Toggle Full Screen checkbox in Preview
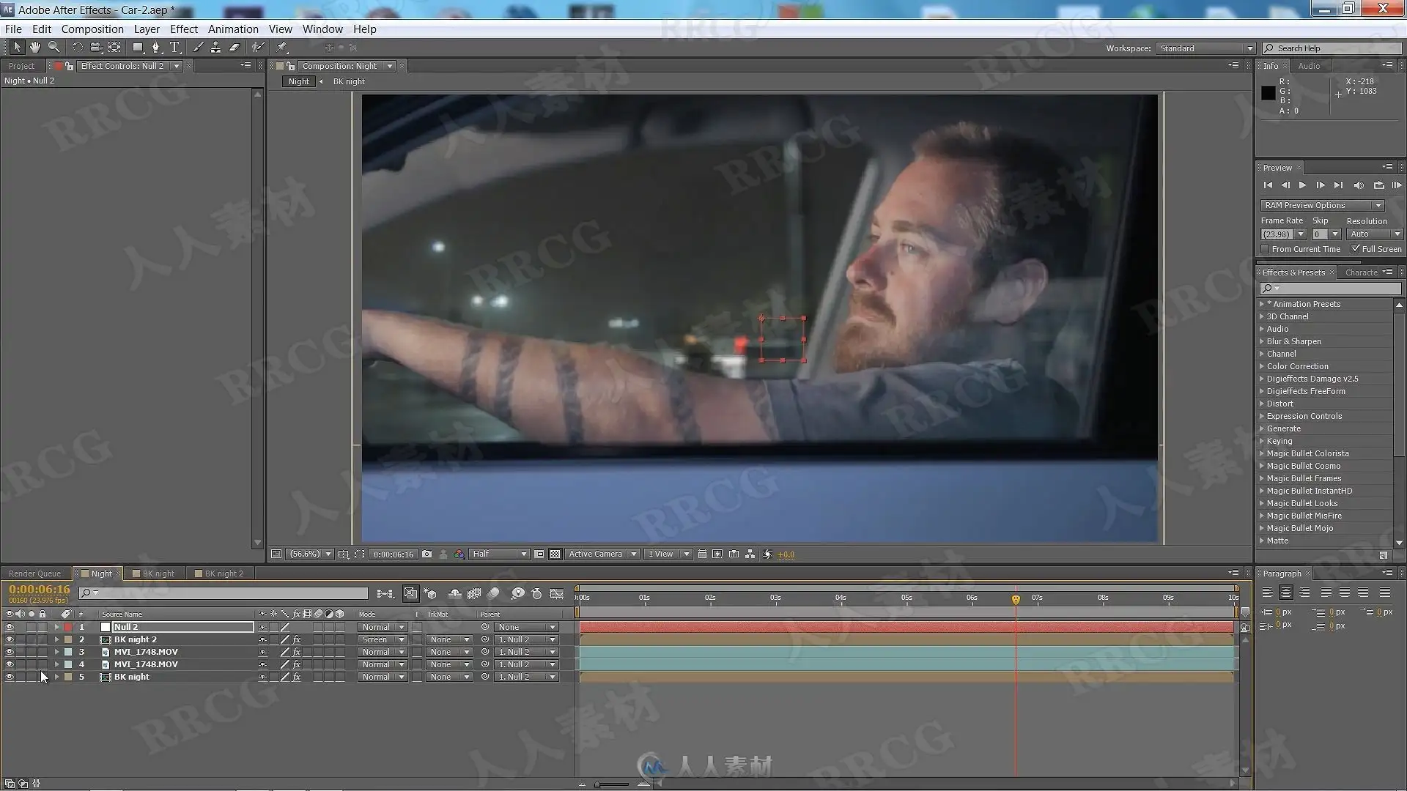The image size is (1407, 791). [x=1356, y=249]
